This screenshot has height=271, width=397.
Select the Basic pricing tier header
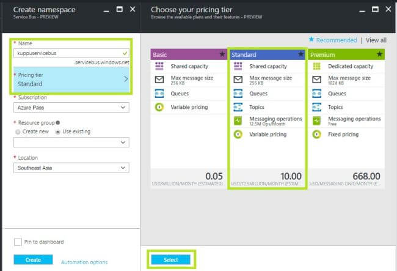point(189,54)
